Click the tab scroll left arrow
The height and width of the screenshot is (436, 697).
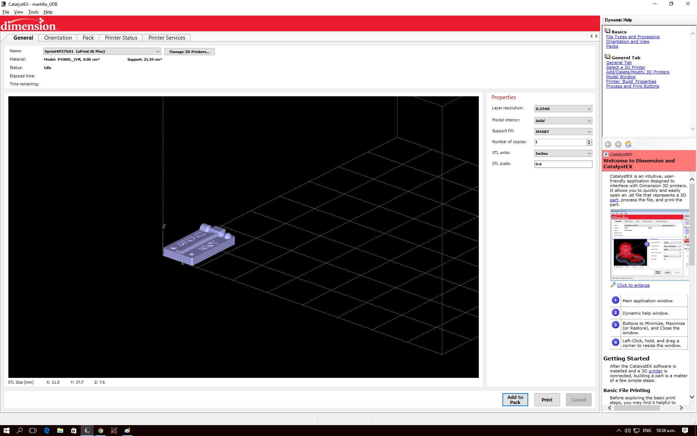(x=591, y=36)
